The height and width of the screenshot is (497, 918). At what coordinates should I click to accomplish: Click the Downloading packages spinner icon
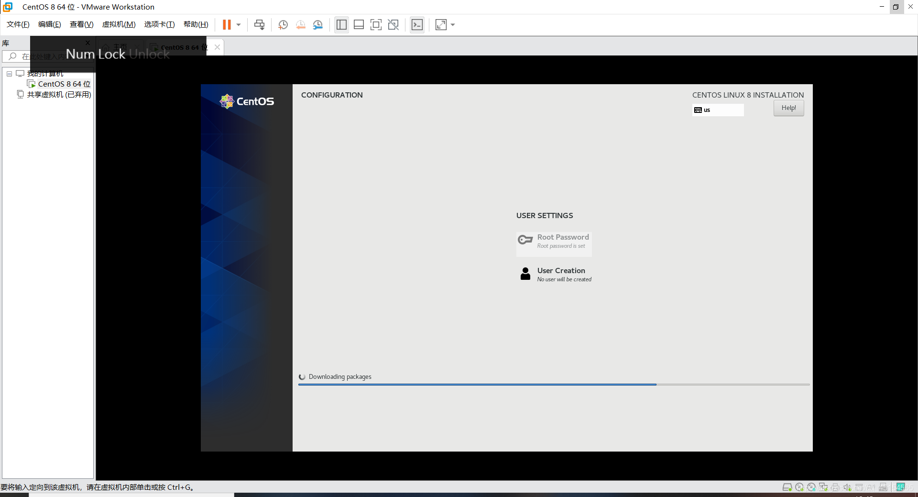tap(302, 377)
